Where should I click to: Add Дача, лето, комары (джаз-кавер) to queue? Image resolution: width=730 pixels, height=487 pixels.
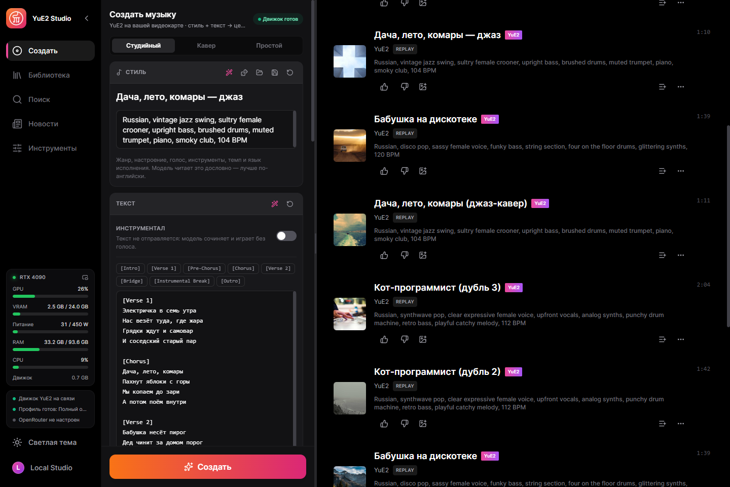[662, 255]
